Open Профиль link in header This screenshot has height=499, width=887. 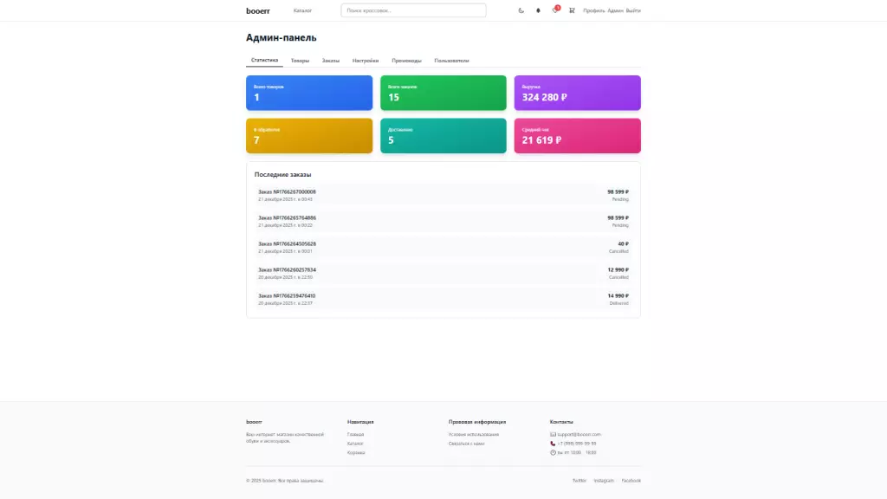point(593,10)
